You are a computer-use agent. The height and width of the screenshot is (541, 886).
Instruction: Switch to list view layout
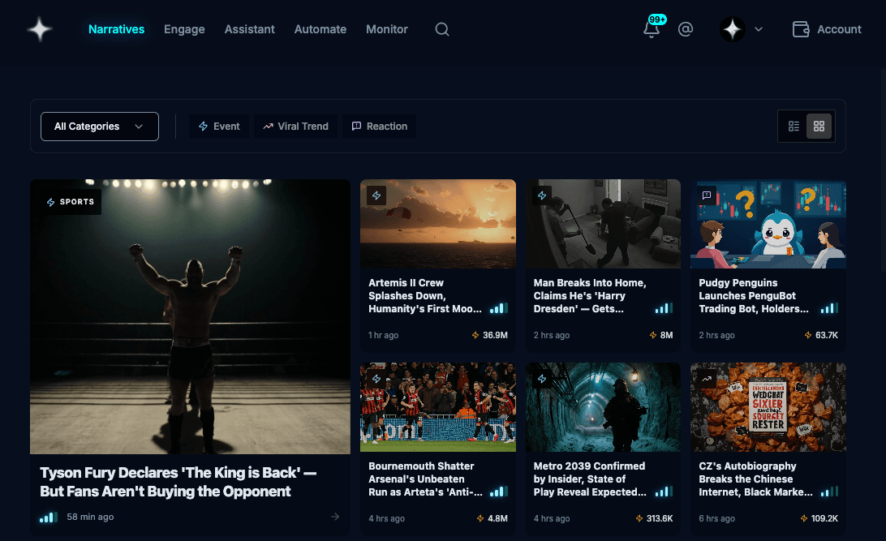794,127
